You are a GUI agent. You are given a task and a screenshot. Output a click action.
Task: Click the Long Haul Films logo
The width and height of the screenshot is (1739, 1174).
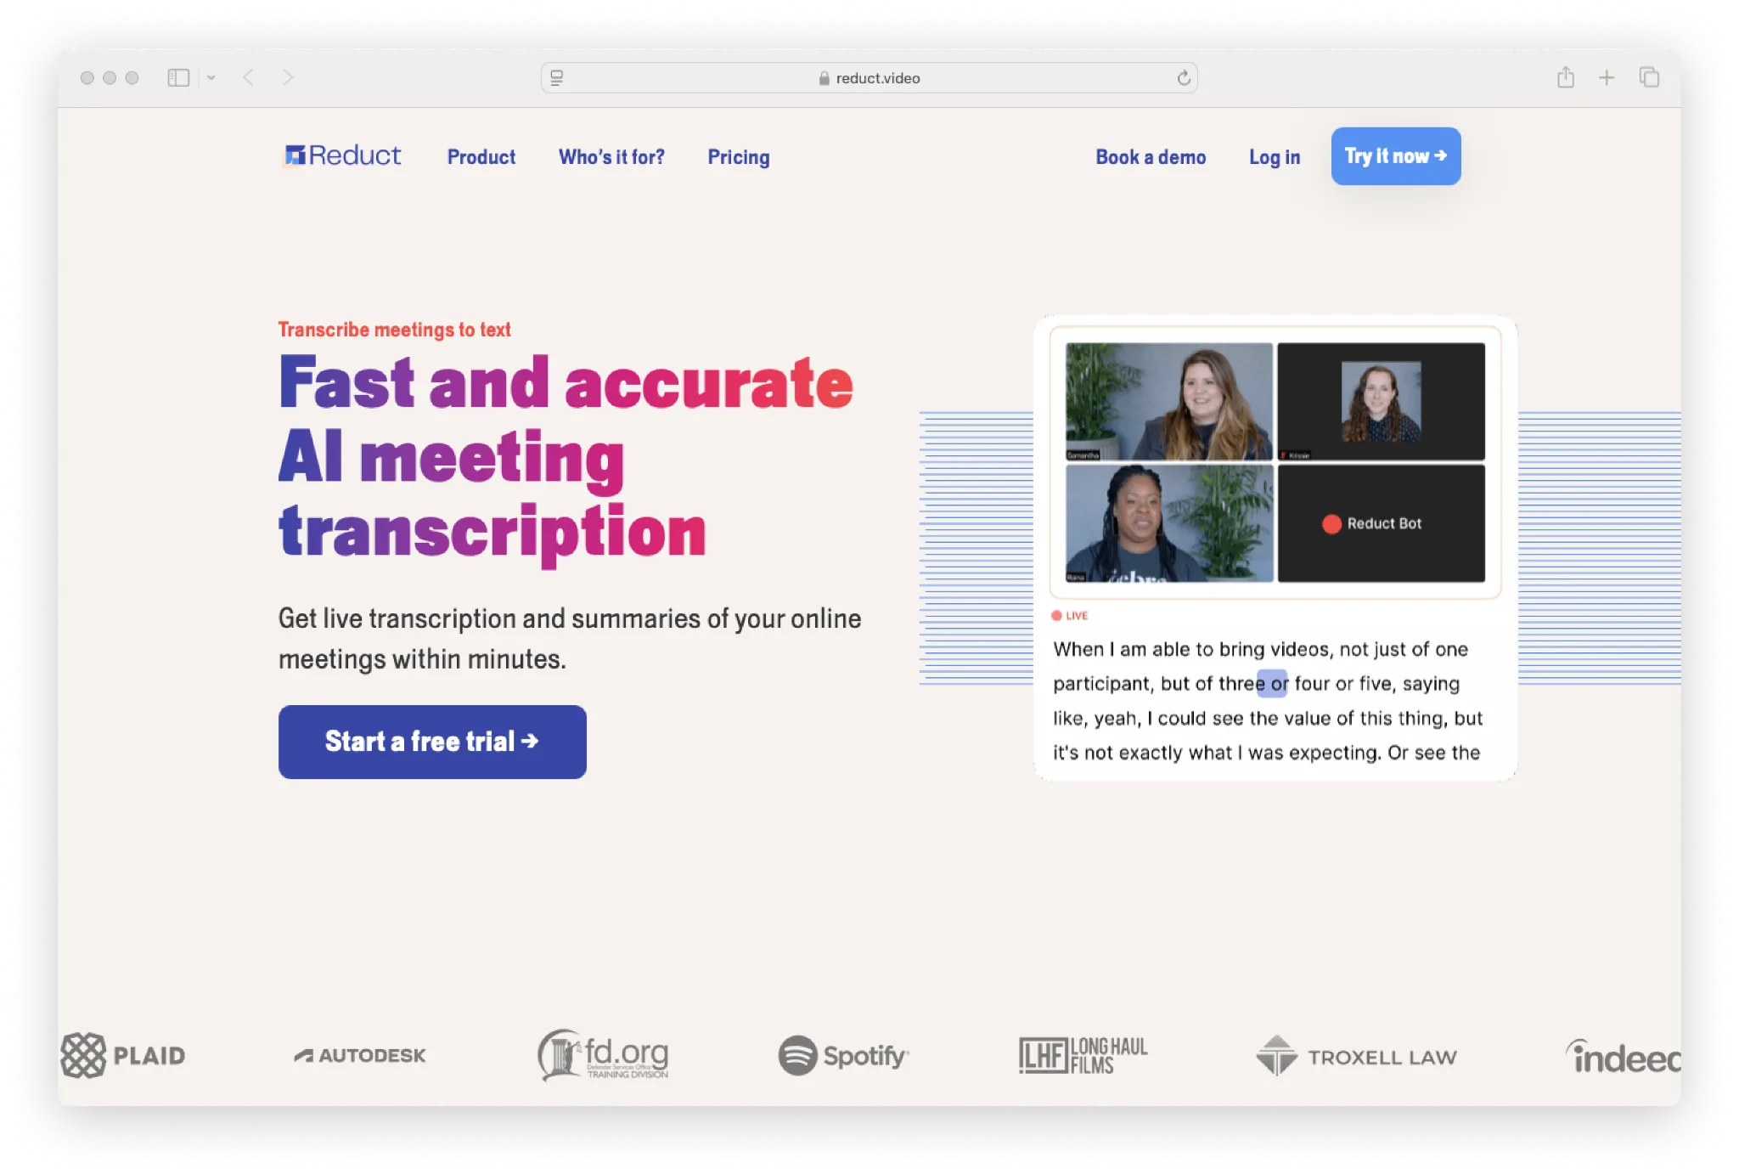click(1083, 1055)
